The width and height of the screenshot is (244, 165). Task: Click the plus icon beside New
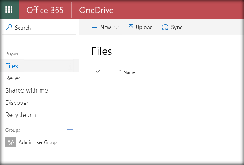pos(94,27)
